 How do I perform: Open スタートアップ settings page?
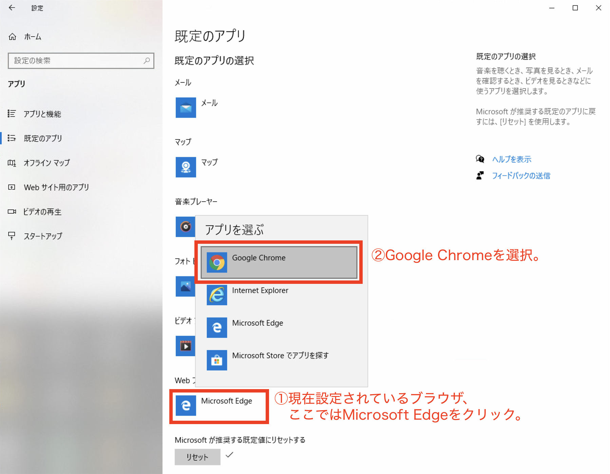81,236
